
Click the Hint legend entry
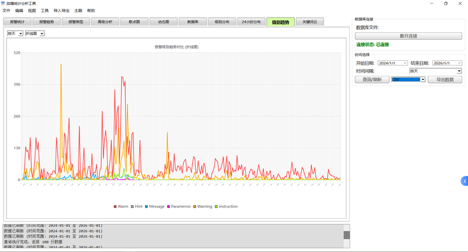click(x=137, y=206)
